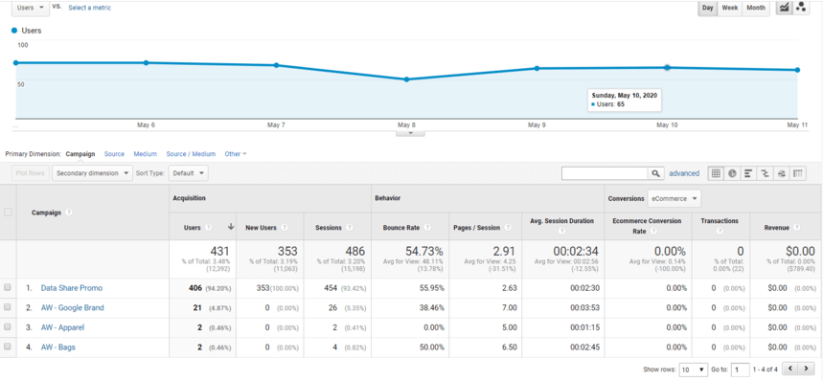Switch chart granularity to Day
This screenshot has height=381, width=823.
coord(707,8)
